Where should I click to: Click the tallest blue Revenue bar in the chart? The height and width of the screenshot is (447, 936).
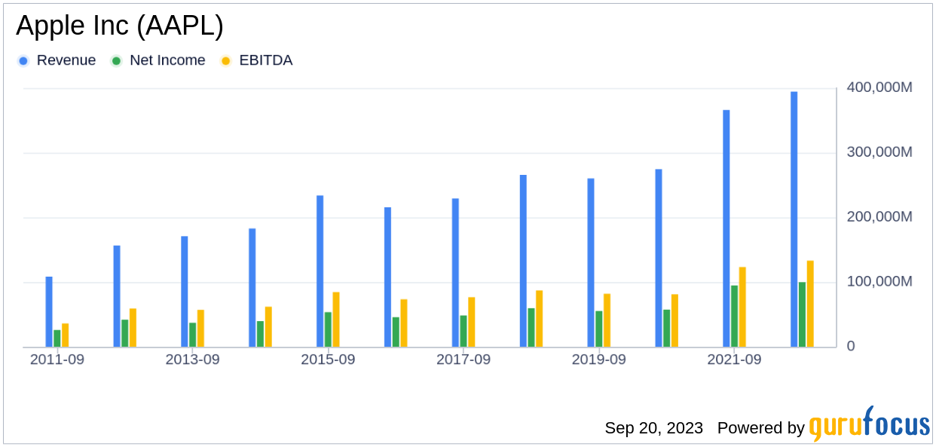pos(794,219)
